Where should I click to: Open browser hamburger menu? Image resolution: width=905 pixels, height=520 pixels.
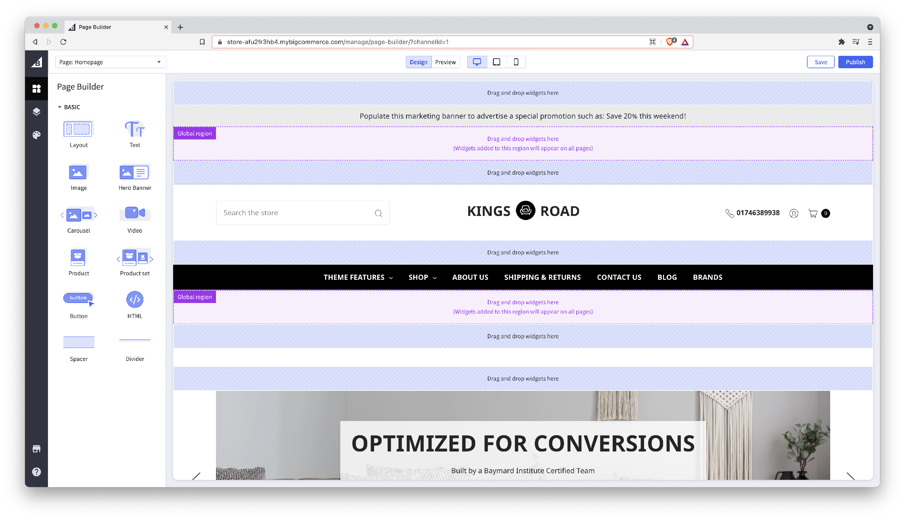(x=870, y=42)
